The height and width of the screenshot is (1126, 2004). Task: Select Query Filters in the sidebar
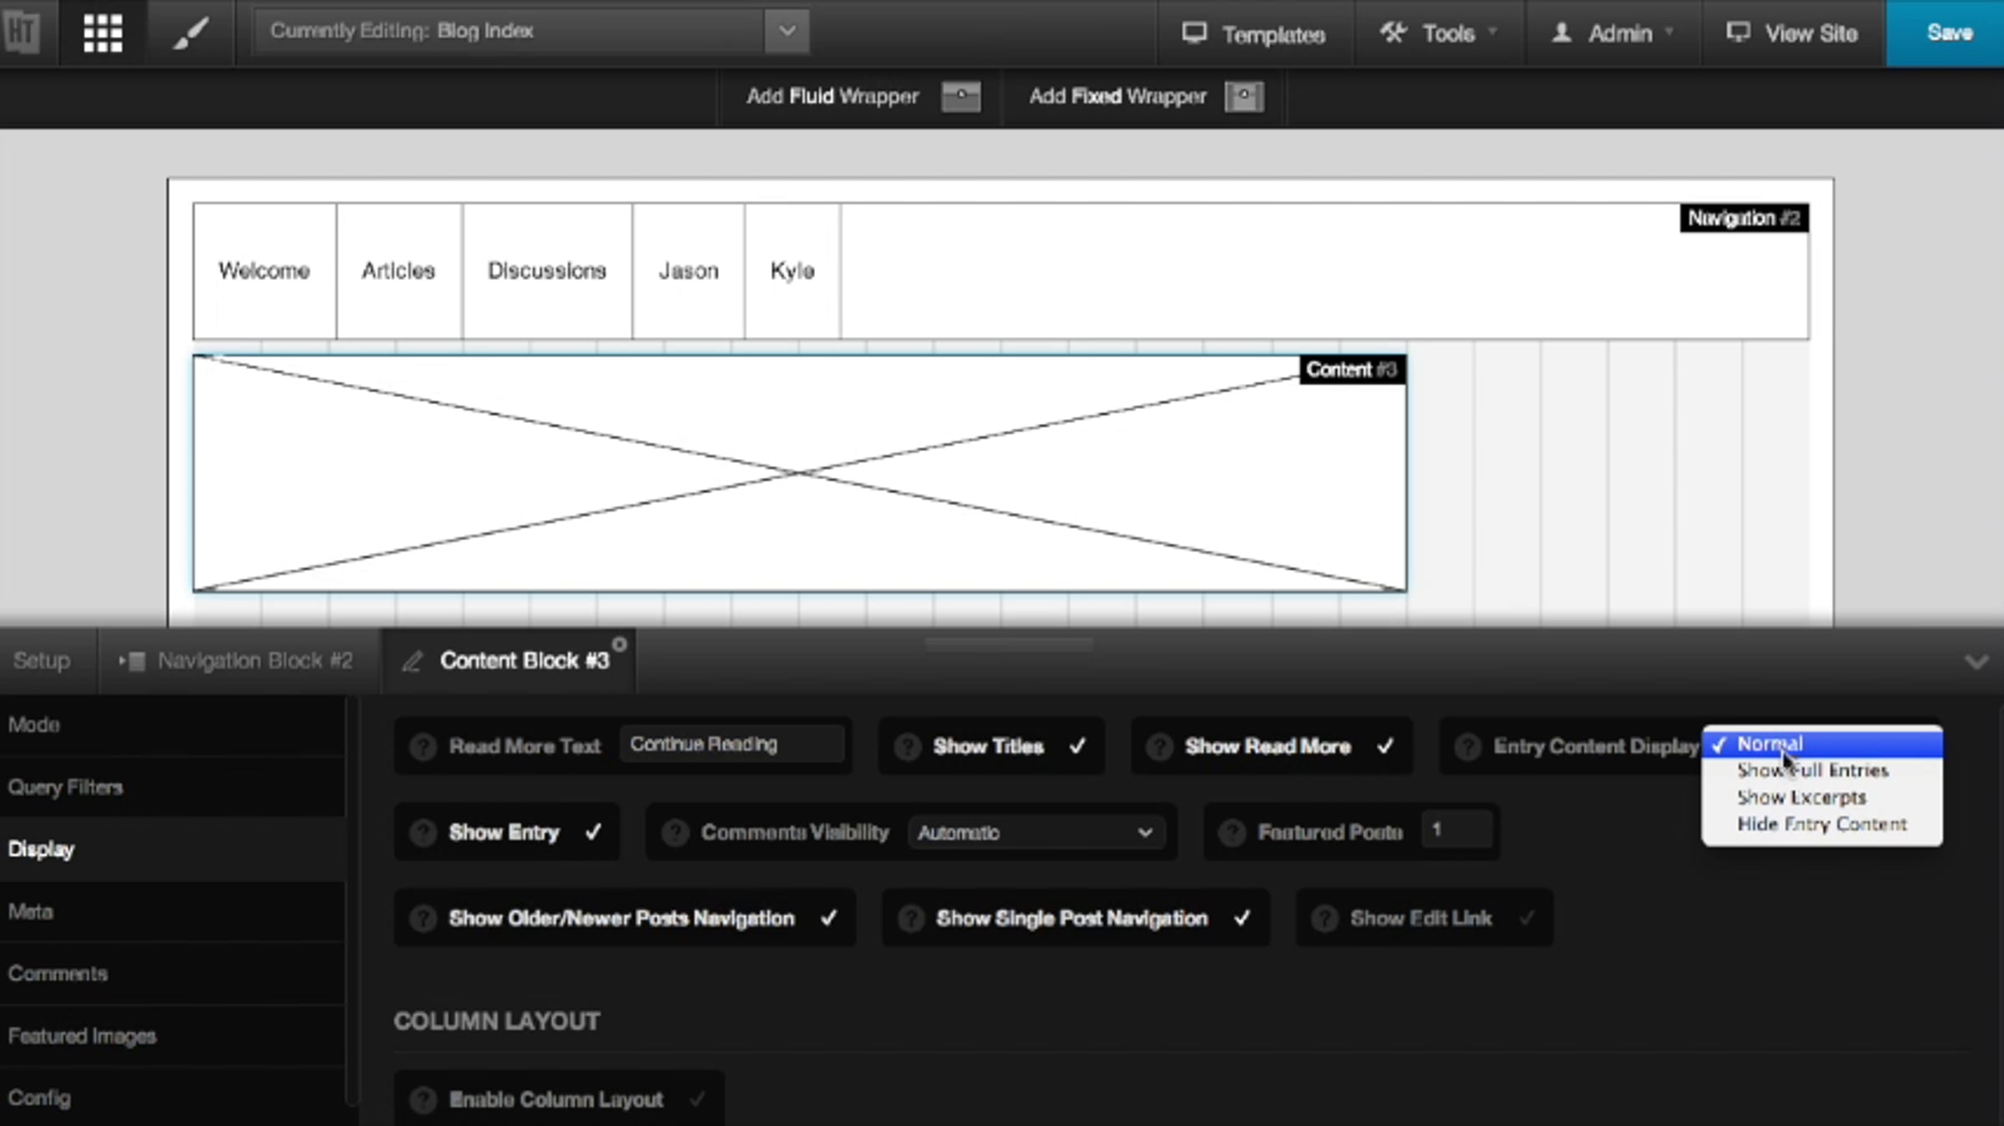point(65,787)
